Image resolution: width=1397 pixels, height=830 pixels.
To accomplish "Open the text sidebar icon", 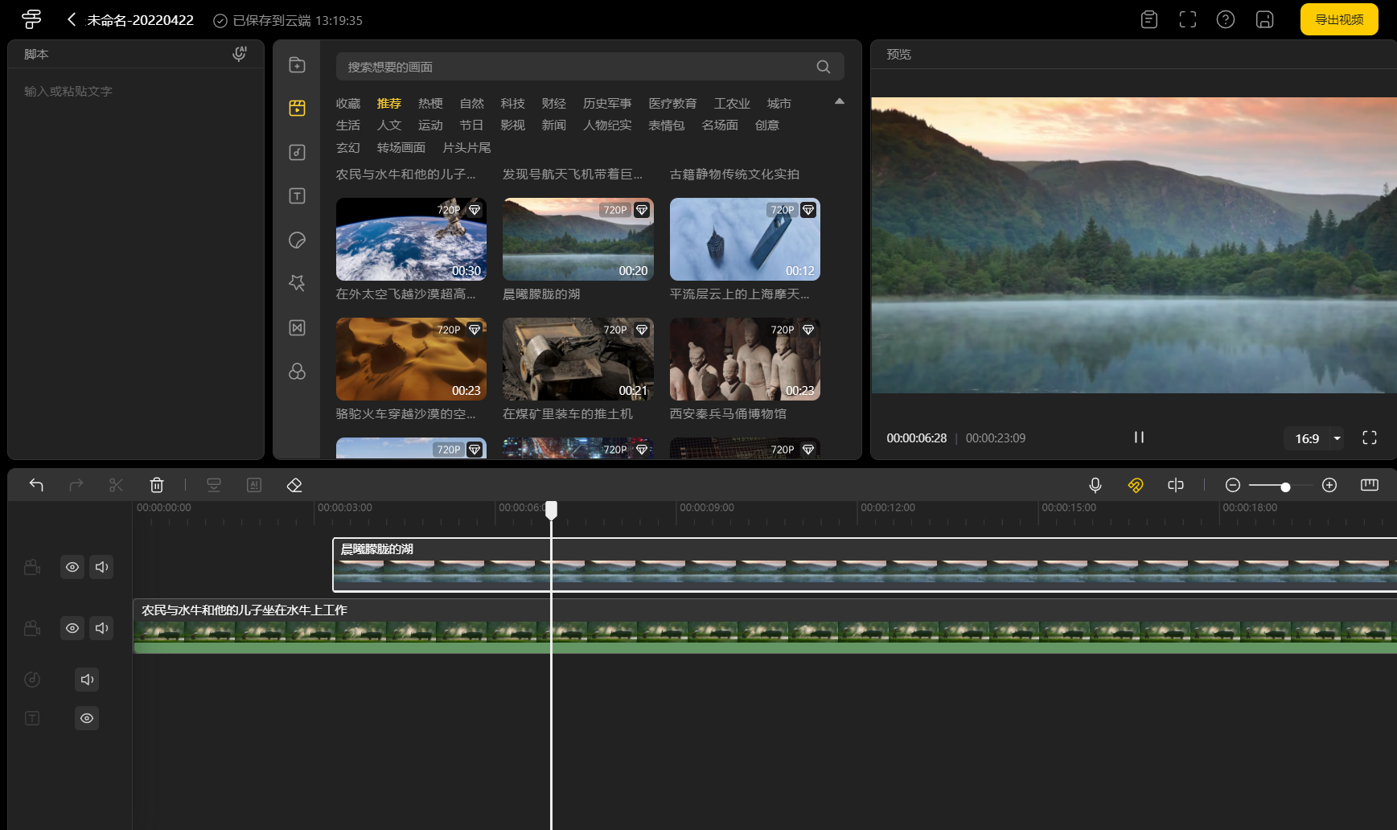I will 297,195.
